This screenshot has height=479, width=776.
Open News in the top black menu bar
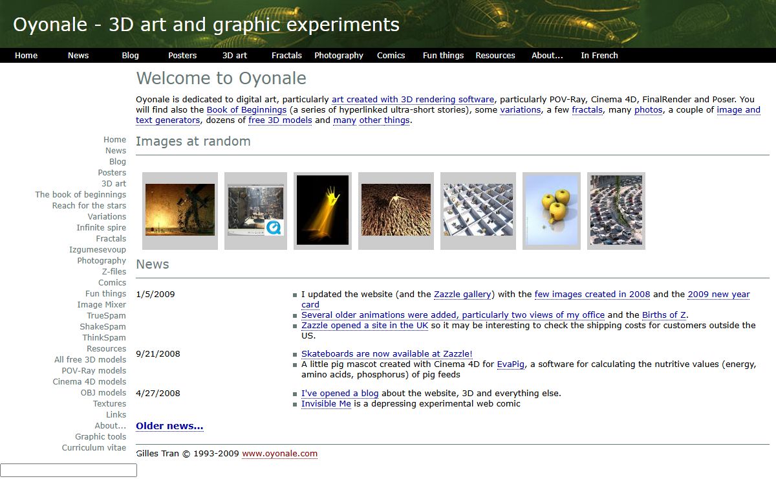point(78,56)
